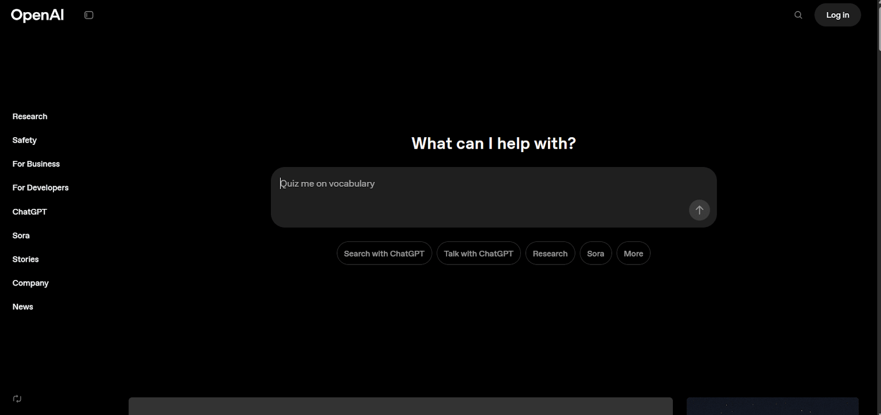
Task: Navigate to the Company page
Action: coord(31,283)
